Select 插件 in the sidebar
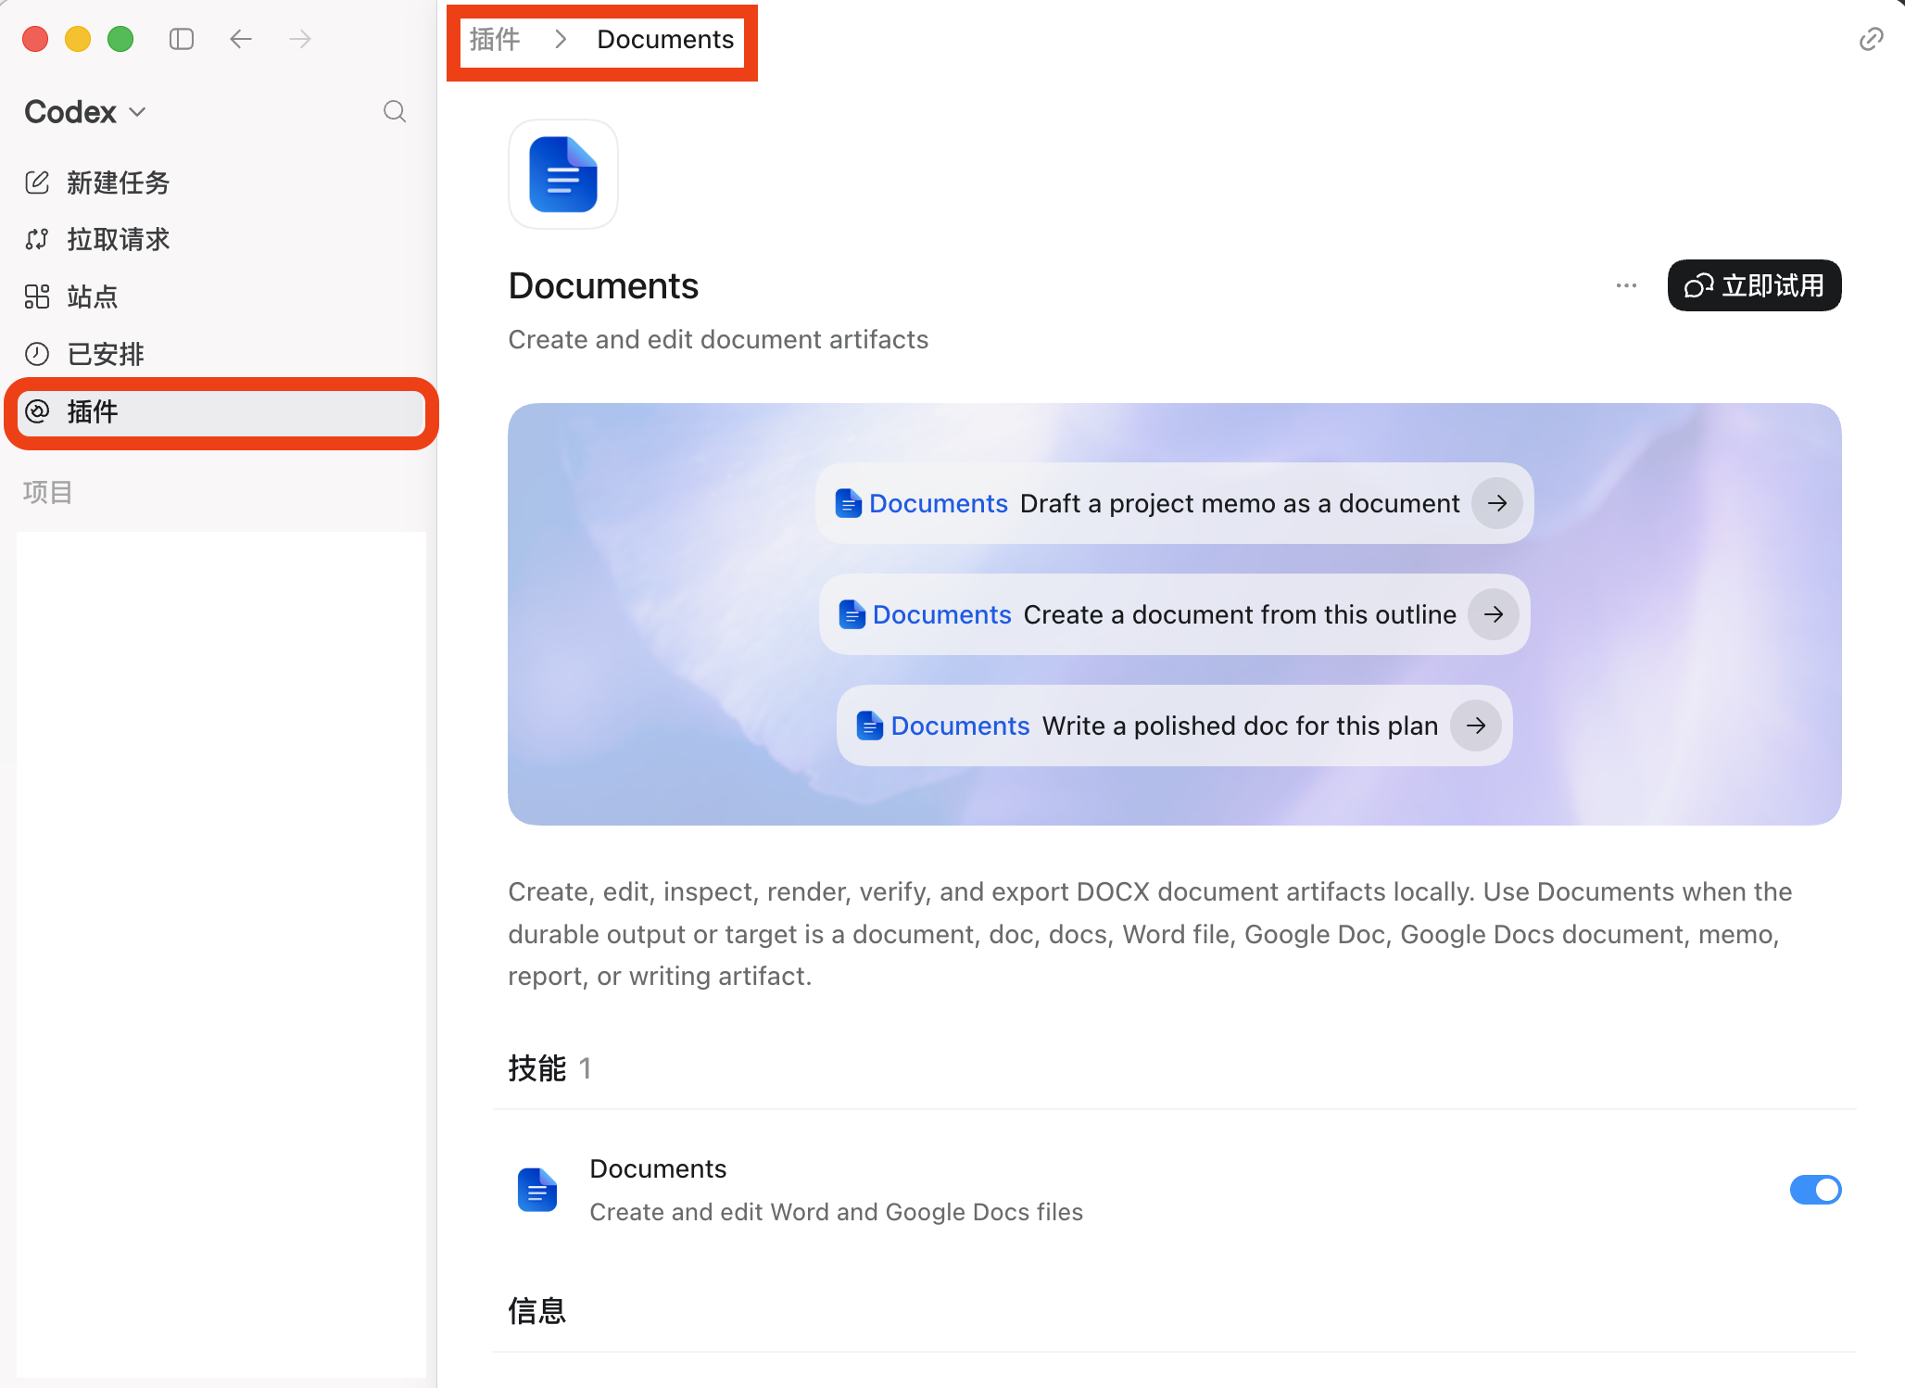 [x=221, y=411]
